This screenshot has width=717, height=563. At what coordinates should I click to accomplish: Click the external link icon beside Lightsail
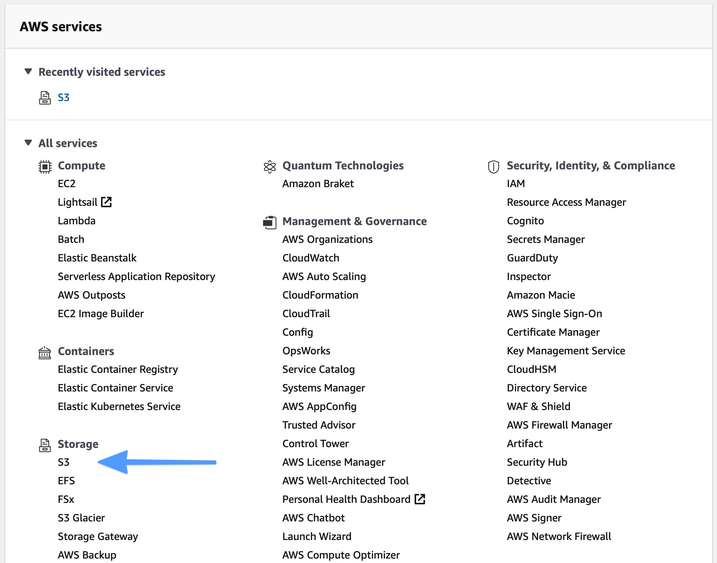click(x=107, y=202)
